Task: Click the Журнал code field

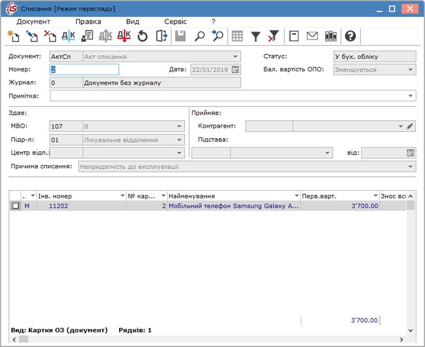Action: [x=66, y=82]
